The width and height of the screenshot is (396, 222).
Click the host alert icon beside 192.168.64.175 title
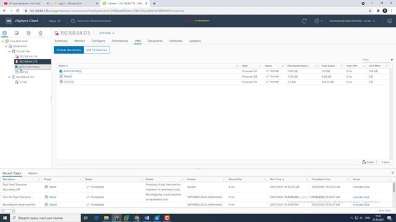pos(56,33)
